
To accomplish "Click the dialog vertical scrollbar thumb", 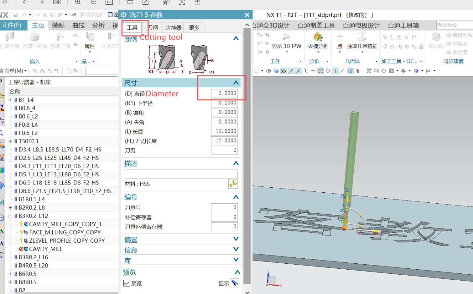I will (x=247, y=156).
